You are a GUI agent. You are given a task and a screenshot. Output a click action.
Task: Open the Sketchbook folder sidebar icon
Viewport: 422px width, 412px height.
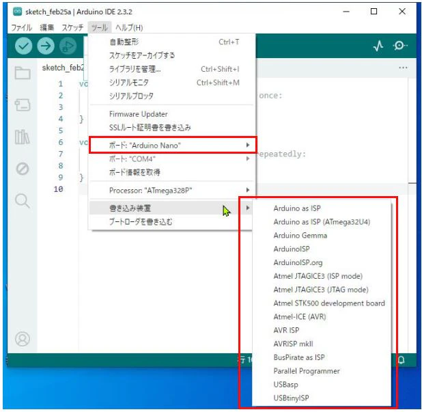23,72
